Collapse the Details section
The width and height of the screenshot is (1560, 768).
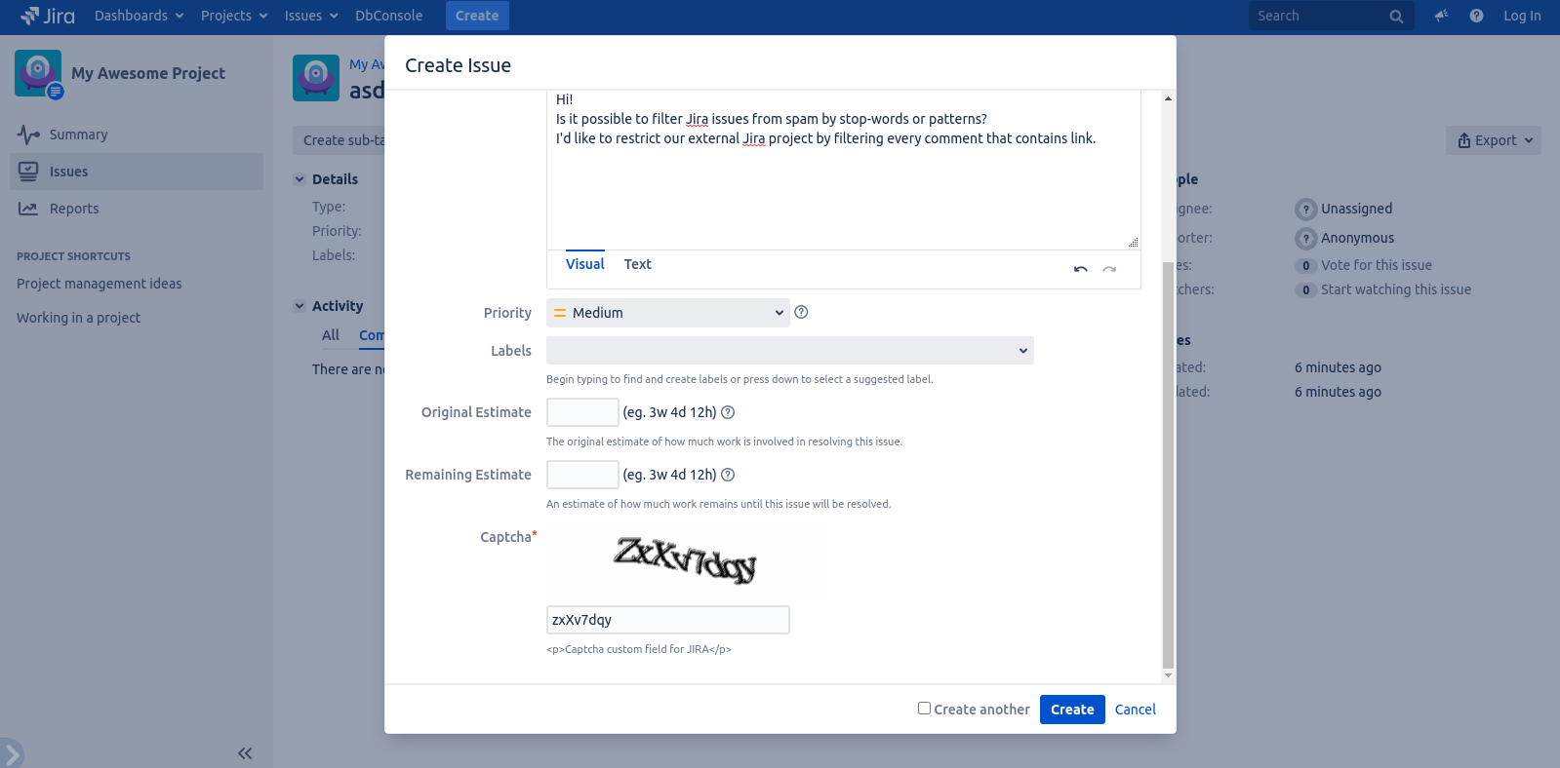(300, 179)
